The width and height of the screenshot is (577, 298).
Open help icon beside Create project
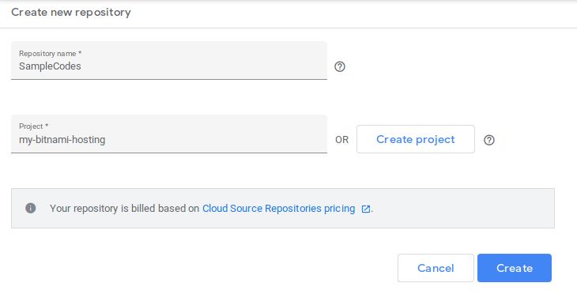point(489,140)
